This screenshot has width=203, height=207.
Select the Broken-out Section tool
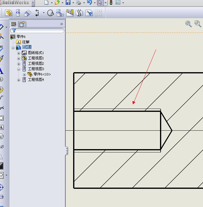[x=70, y=13]
